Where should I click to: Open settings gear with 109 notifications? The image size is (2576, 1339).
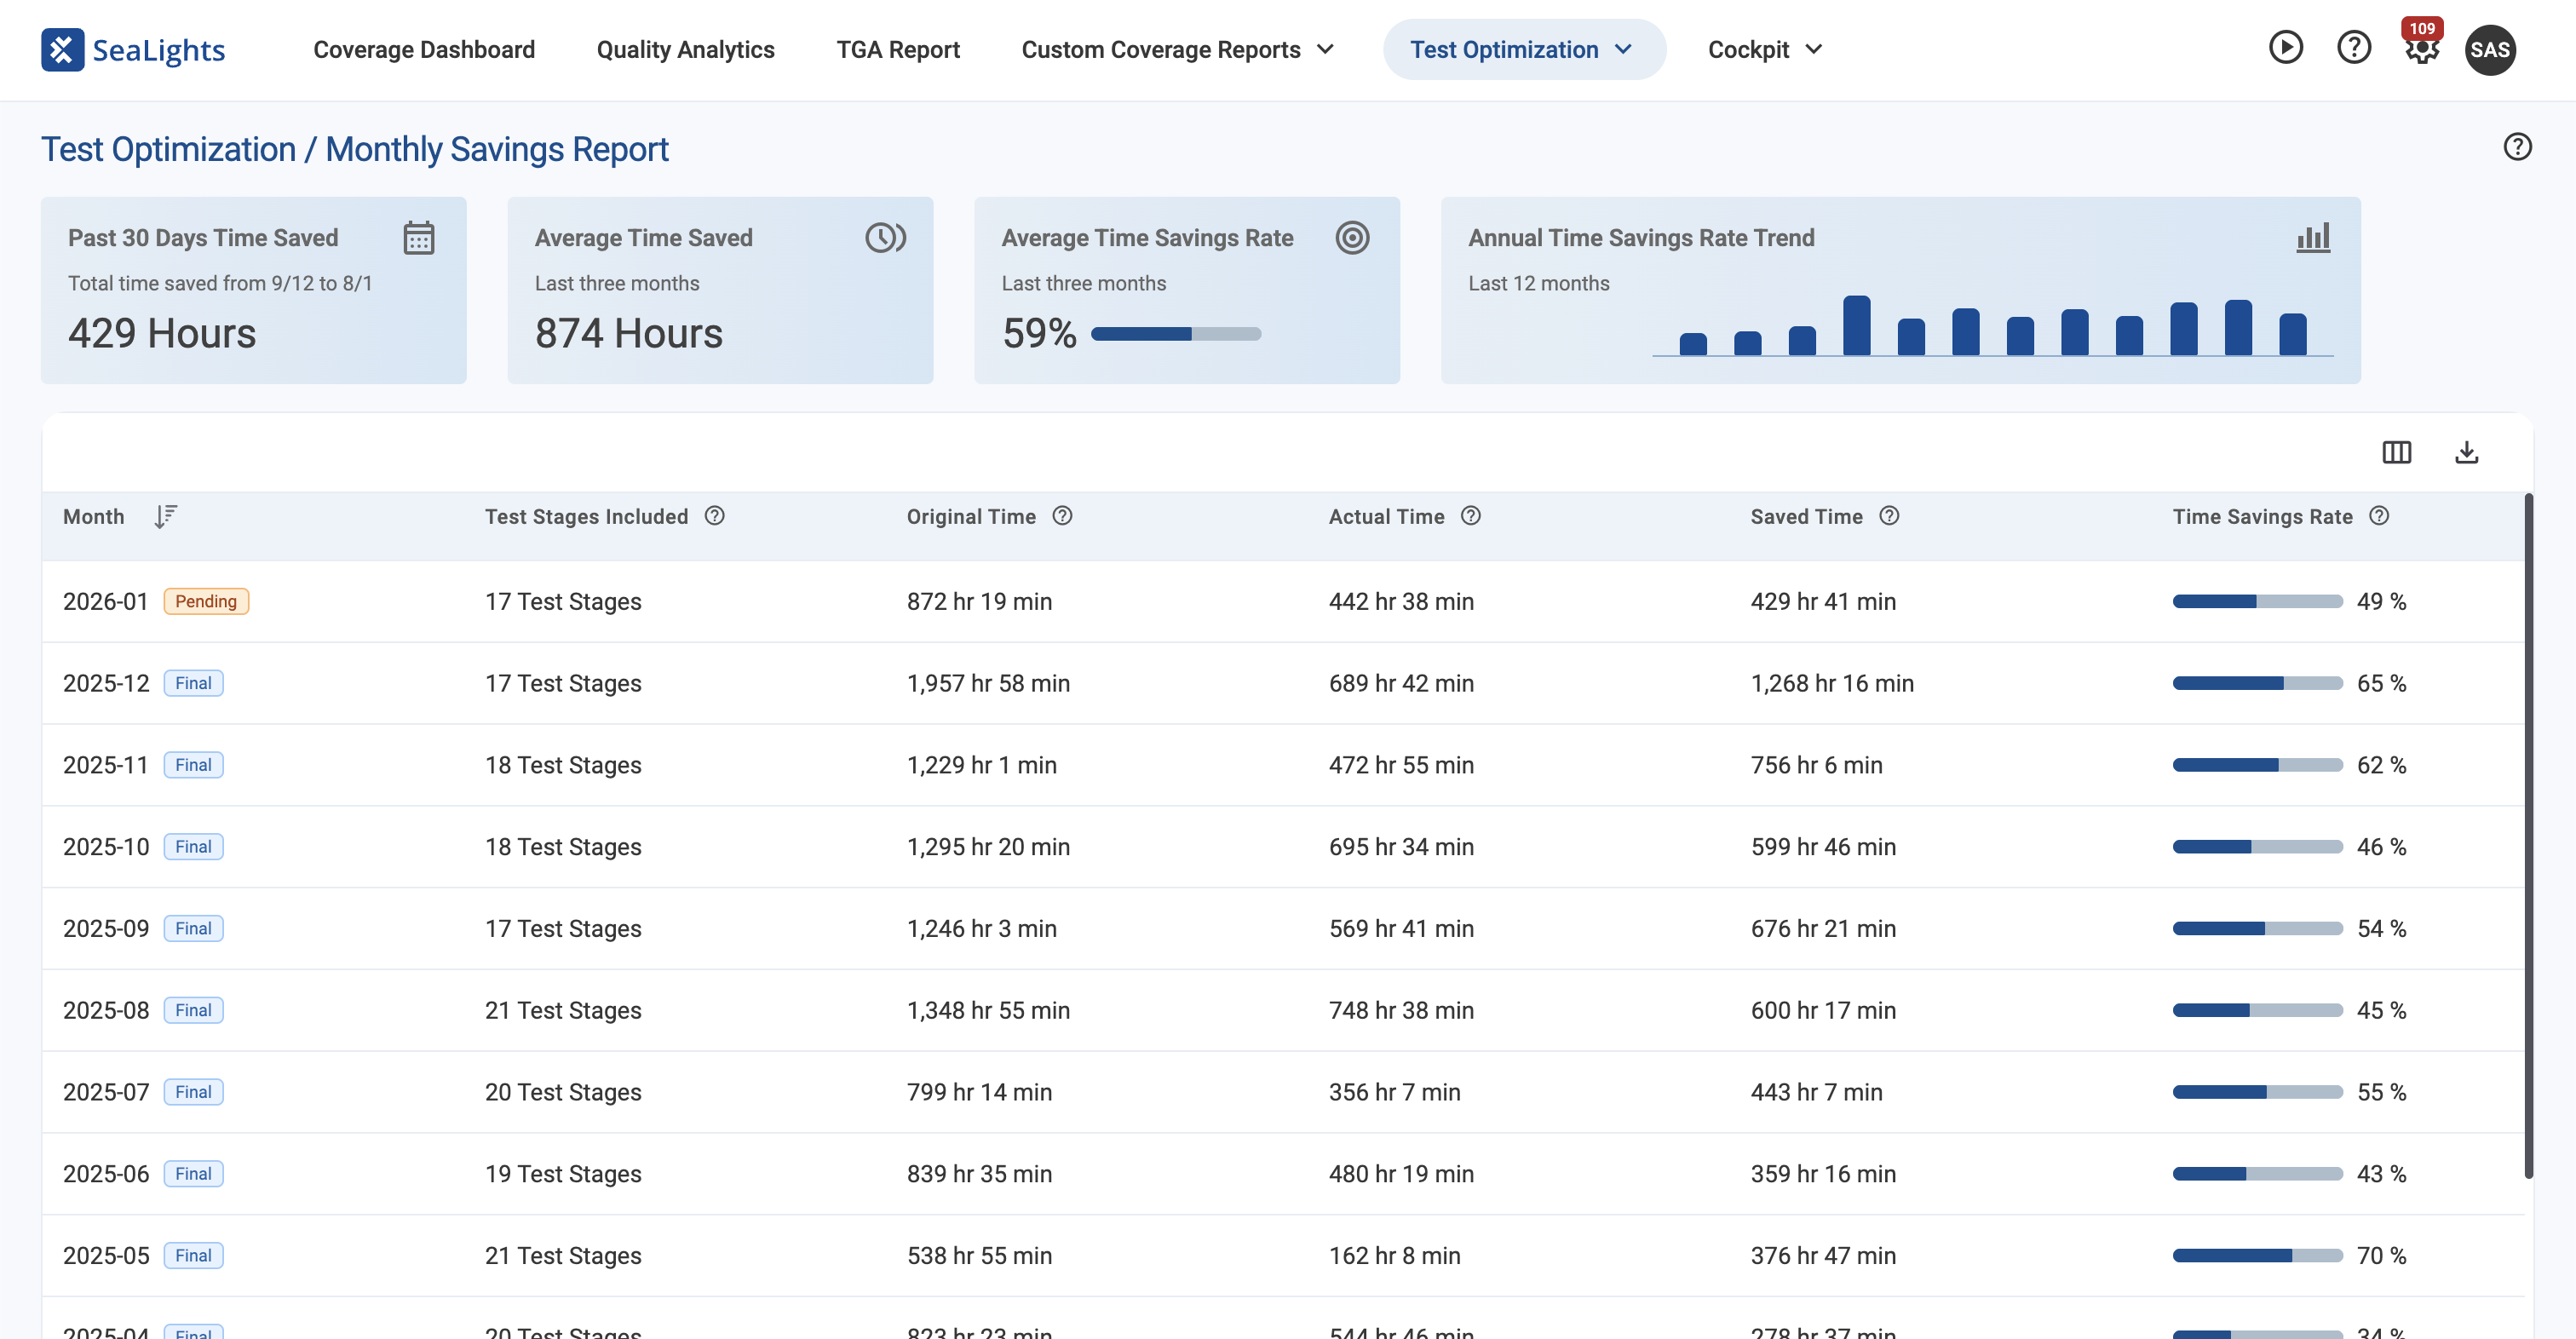point(2421,50)
